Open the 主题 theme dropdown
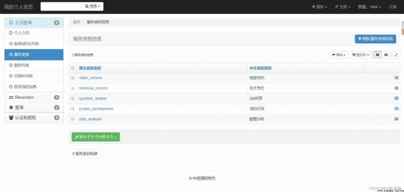The height and width of the screenshot is (192, 404). [x=343, y=7]
